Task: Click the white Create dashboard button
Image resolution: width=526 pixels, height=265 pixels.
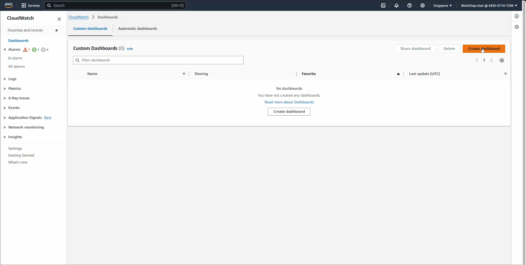Action: click(289, 111)
